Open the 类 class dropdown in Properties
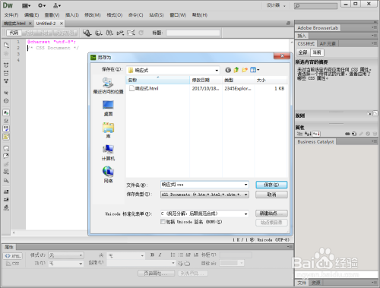 (126, 255)
